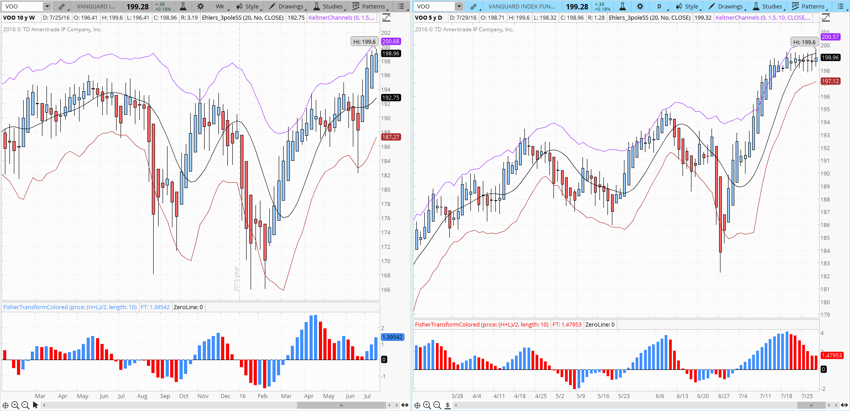This screenshot has width=850, height=411.
Task: Open the symbol link icon in the left chart
Action: click(x=62, y=7)
